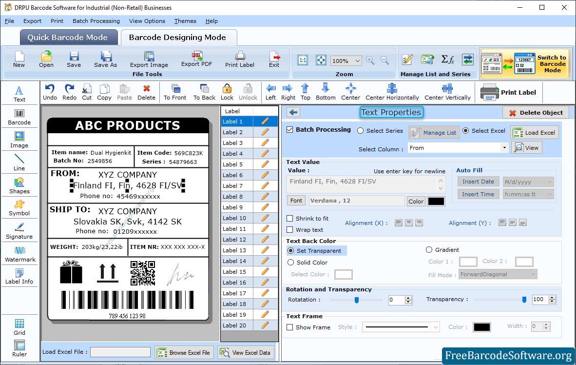Viewport: 576px width, 365px height.
Task: Click fit-to-window zoom icon
Action: [321, 60]
